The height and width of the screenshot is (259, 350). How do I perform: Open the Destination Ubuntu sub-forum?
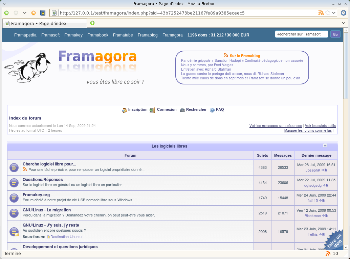pyautogui.click(x=66, y=237)
